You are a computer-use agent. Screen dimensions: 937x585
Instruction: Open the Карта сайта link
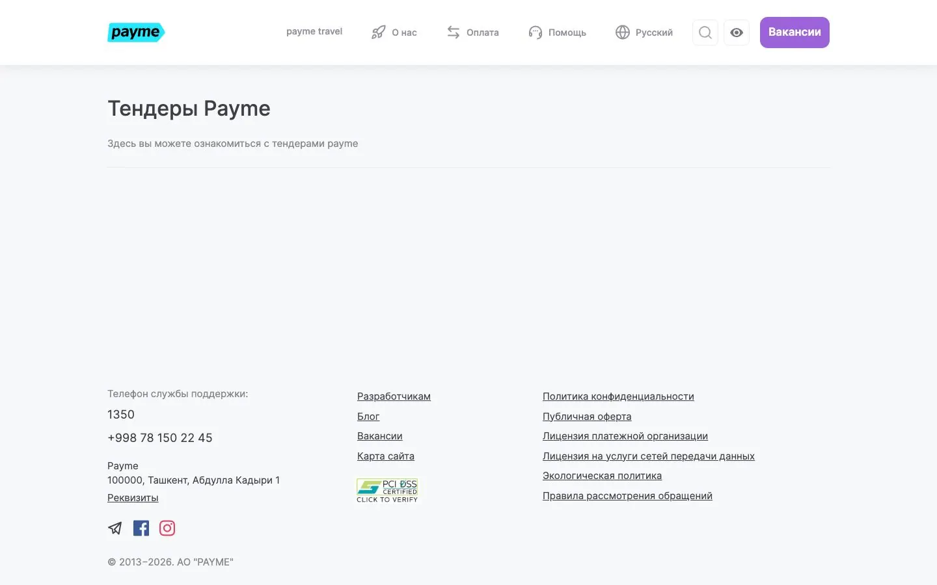tap(386, 456)
